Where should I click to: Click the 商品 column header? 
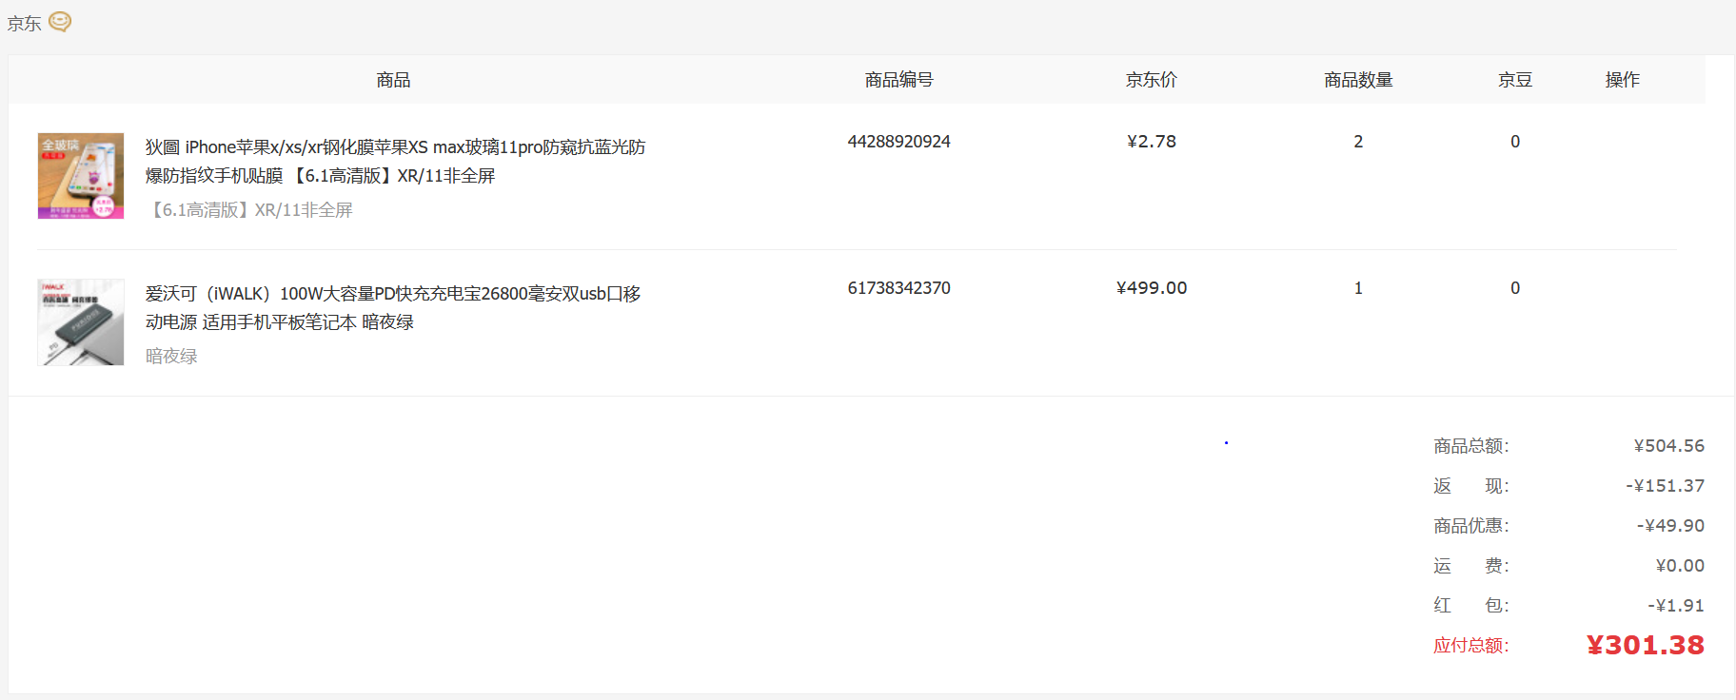tap(393, 80)
